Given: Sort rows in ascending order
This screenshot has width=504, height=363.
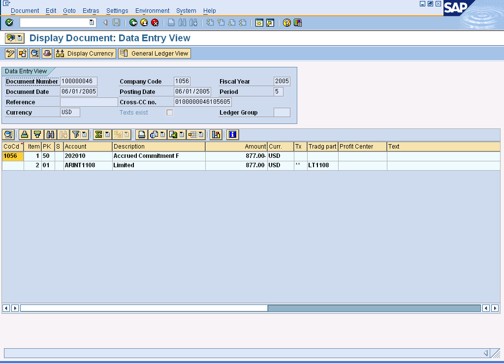Looking at the screenshot, I should [25, 135].
